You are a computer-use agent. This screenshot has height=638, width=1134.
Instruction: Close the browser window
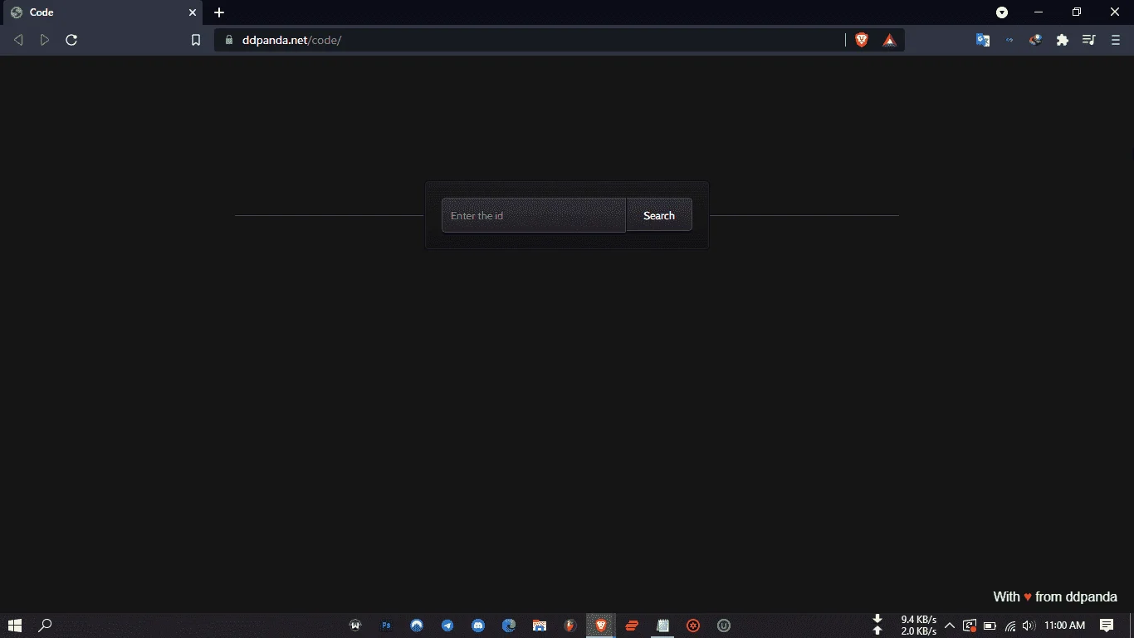point(1115,12)
